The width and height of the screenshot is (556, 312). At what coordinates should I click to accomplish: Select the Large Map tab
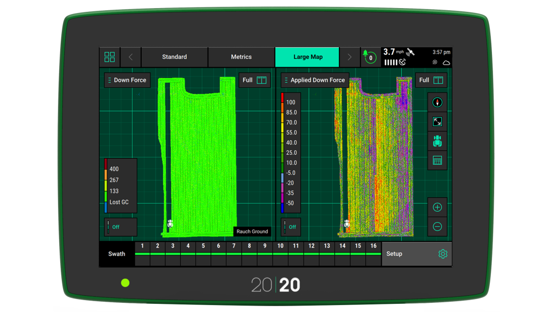coord(307,57)
